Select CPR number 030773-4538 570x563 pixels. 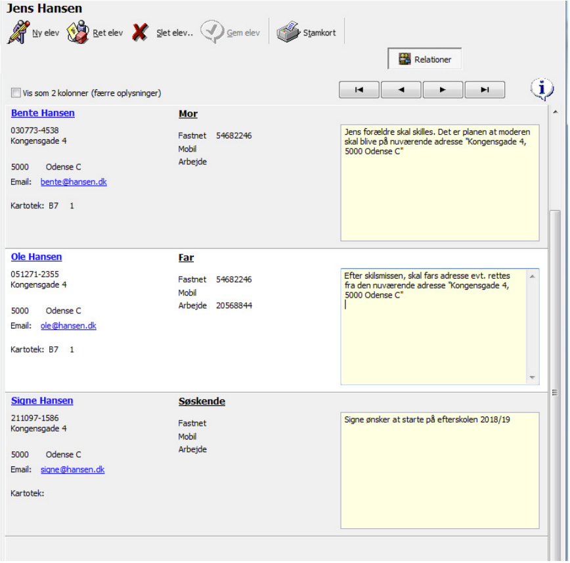point(35,130)
